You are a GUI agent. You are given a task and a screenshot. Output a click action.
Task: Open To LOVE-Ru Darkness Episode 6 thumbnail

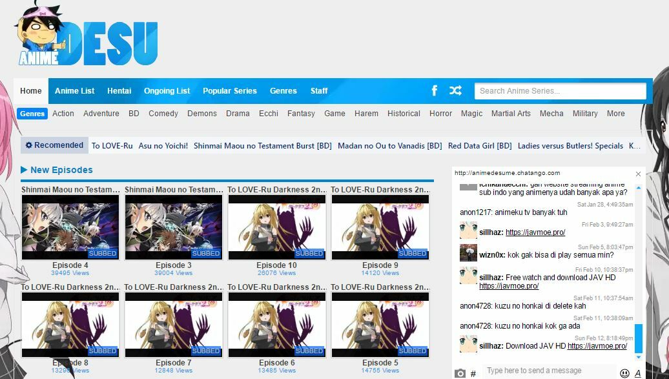click(277, 325)
